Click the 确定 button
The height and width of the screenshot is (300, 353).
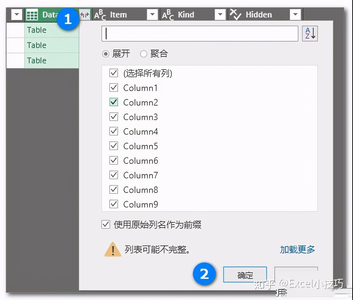point(245,275)
